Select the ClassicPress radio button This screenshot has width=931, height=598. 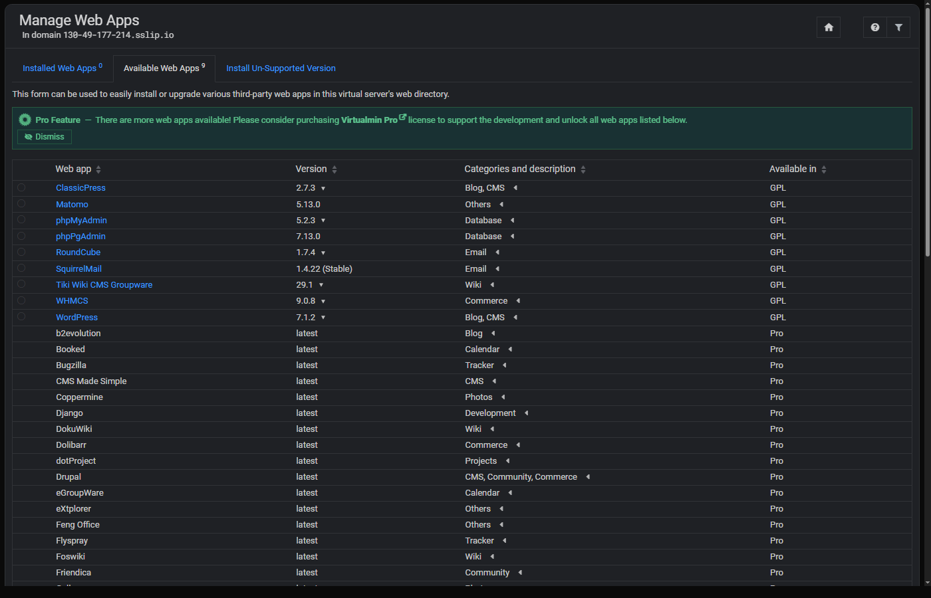pos(21,187)
